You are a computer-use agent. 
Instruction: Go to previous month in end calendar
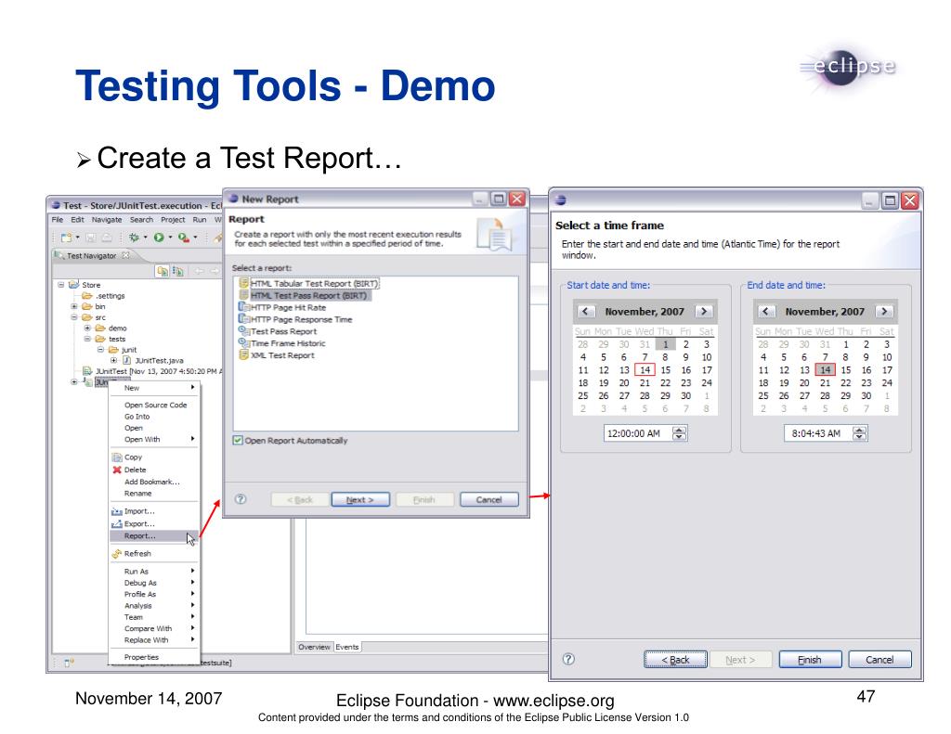765,311
